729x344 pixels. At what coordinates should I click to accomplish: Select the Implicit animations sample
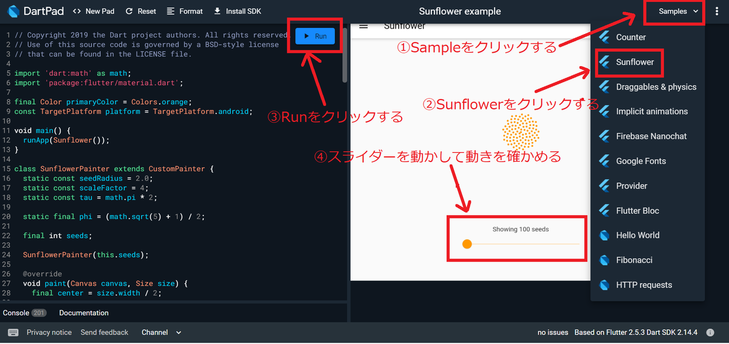648,112
